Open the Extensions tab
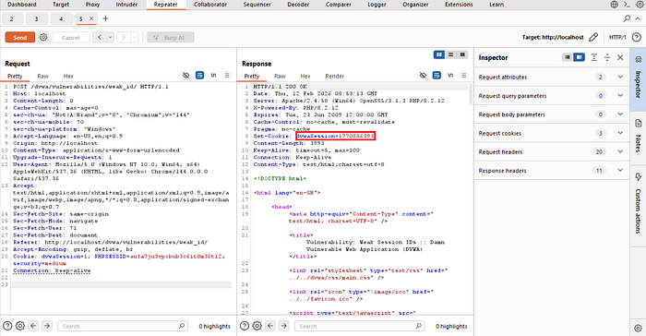The height and width of the screenshot is (336, 646). click(459, 5)
